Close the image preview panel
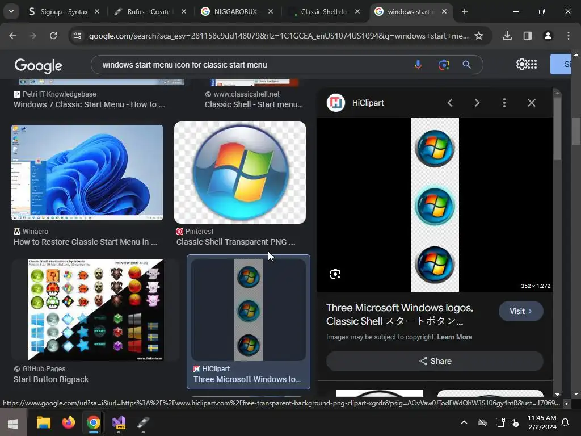 [x=531, y=103]
